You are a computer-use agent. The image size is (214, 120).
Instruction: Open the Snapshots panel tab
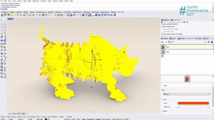[165, 20]
